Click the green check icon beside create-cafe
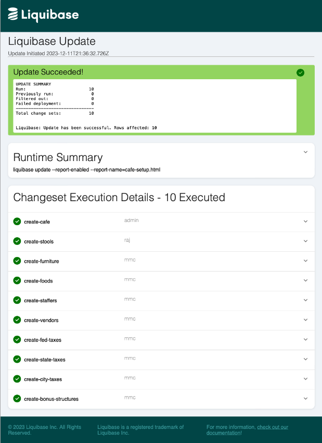Screen dimensions: 322x443 [x=16, y=221]
